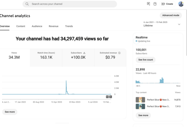The height and width of the screenshot is (127, 187).
Task: Open the Audience tab
Action: coord(37,26)
